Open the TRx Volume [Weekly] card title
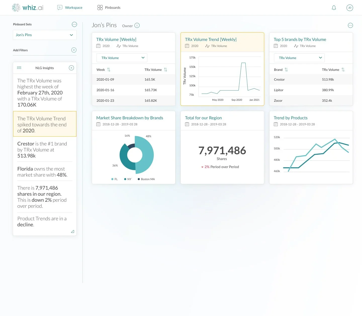The image size is (362, 316). coord(116,39)
